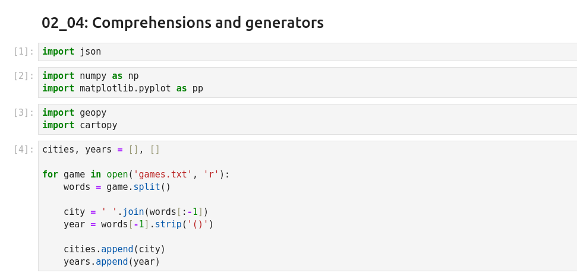The width and height of the screenshot is (577, 276).
Task: Place cursor on 'words = game.split()' line
Action: (x=117, y=187)
